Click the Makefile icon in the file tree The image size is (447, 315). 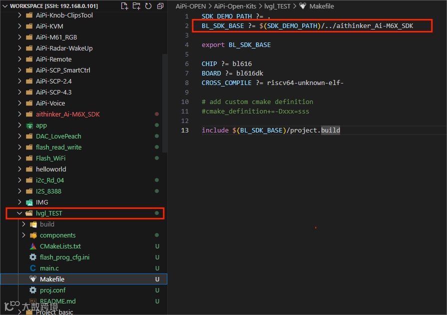point(33,279)
